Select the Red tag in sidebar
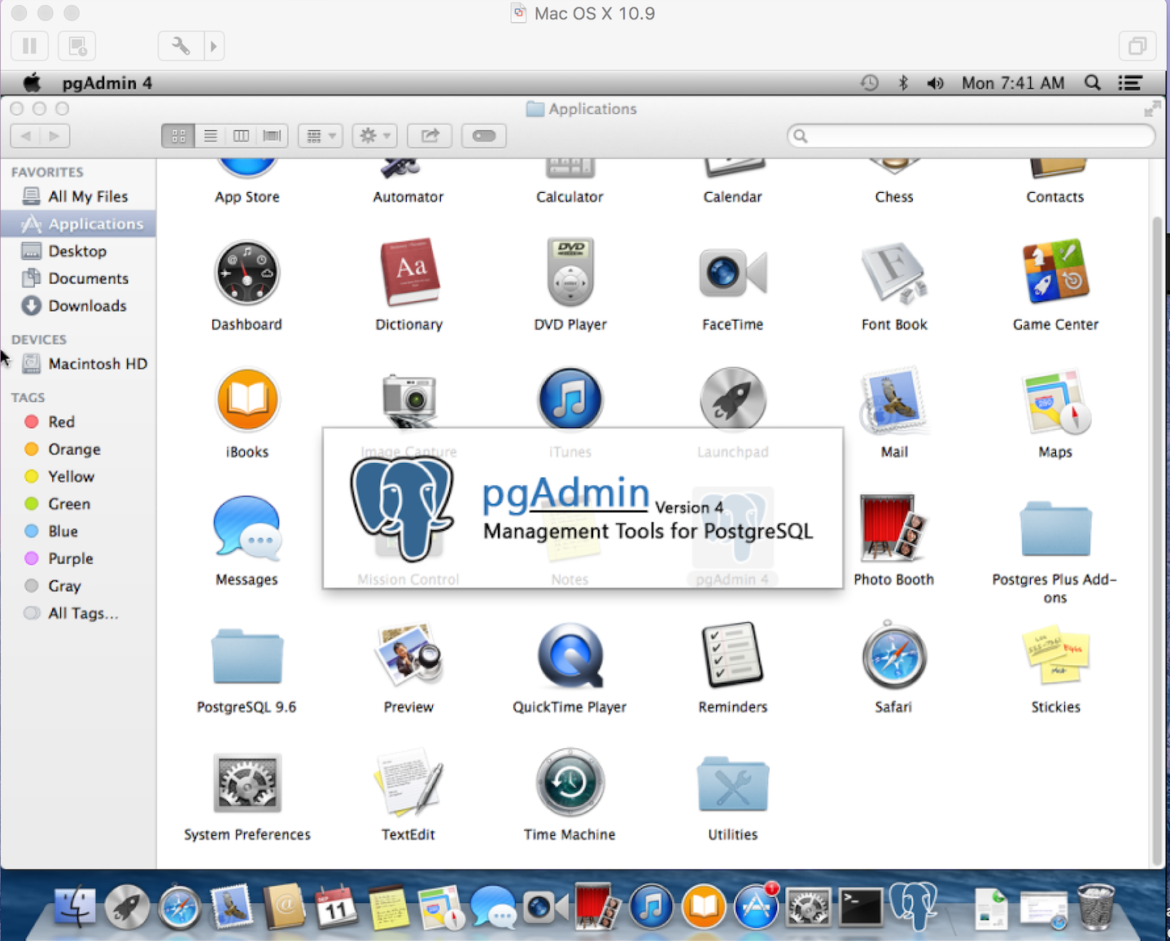 [x=61, y=422]
